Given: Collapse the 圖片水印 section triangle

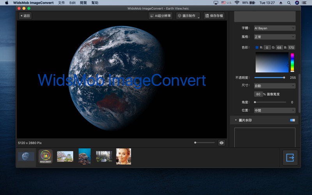Looking at the screenshot, I should 236,120.
